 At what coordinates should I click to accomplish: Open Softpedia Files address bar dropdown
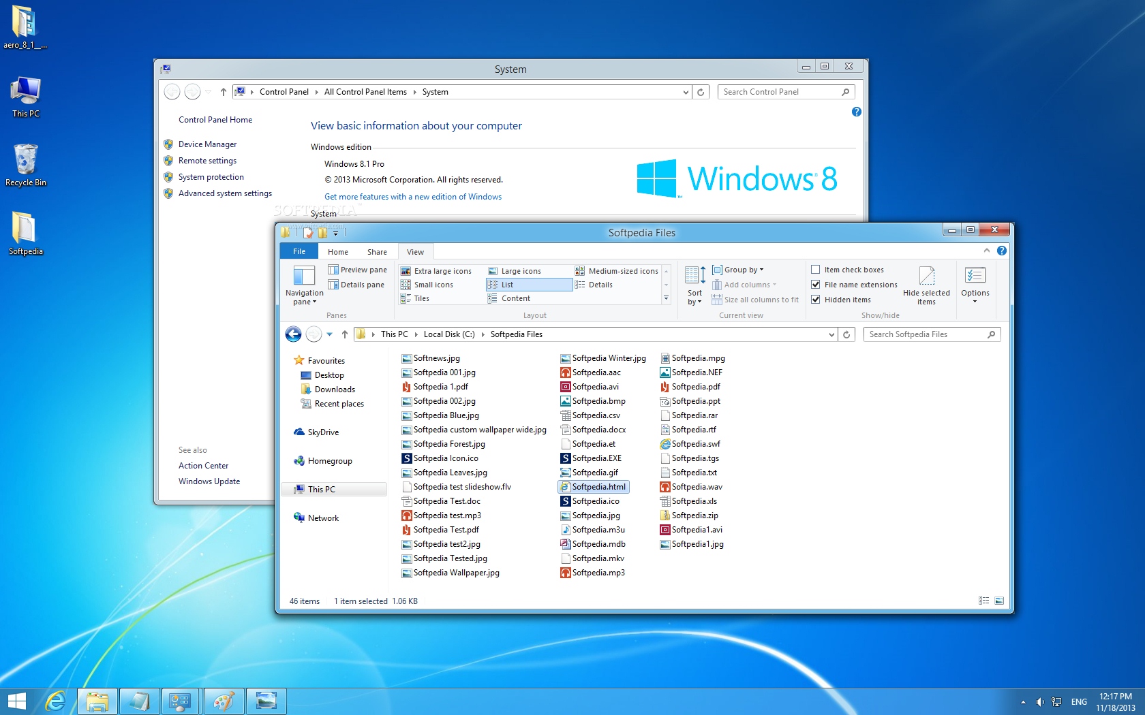pos(831,334)
